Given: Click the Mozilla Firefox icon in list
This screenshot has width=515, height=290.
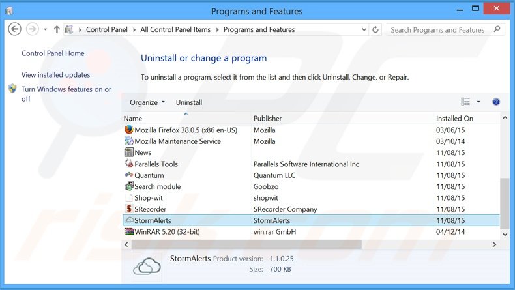Looking at the screenshot, I should click(x=128, y=130).
